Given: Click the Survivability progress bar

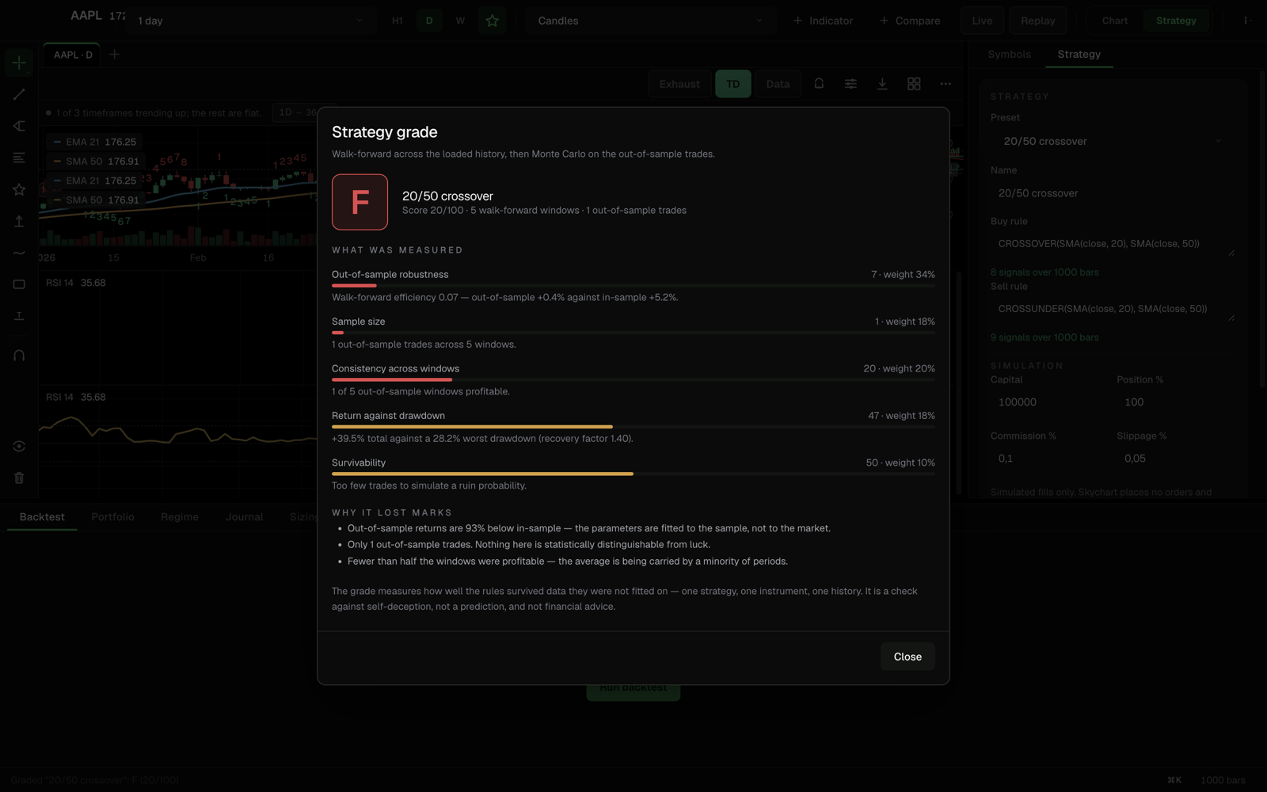Looking at the screenshot, I should click(633, 474).
